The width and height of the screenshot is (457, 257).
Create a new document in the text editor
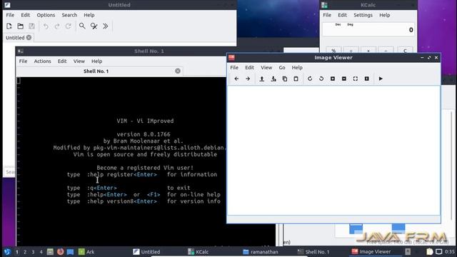pyautogui.click(x=9, y=26)
